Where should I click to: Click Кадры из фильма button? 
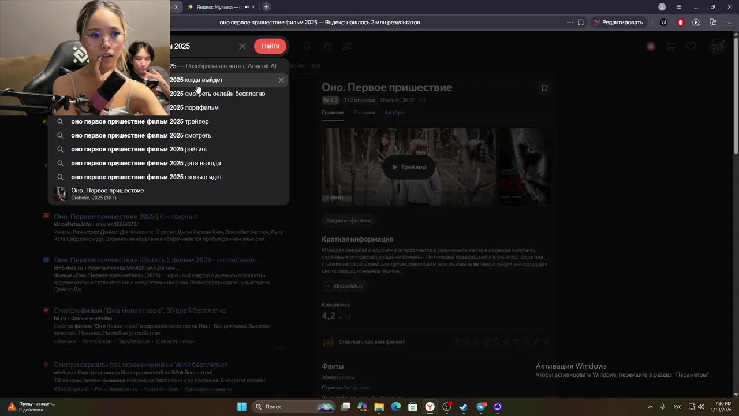coord(348,220)
